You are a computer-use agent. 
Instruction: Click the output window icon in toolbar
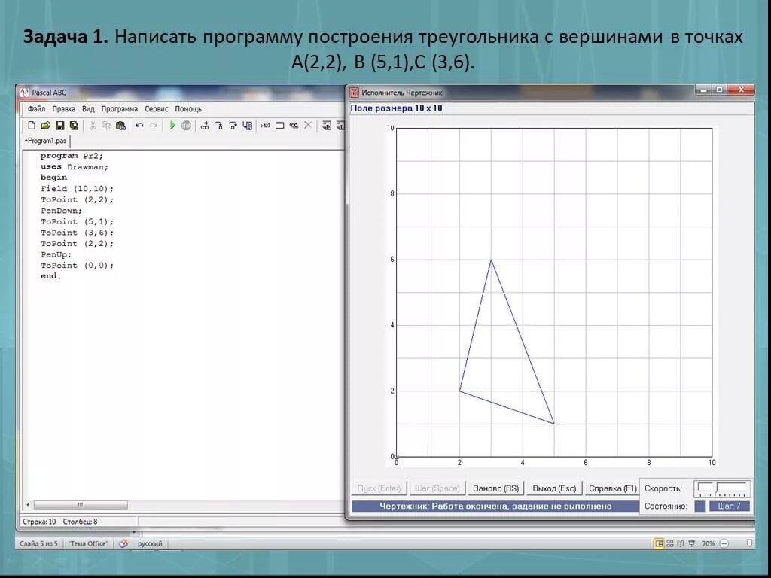click(x=280, y=126)
